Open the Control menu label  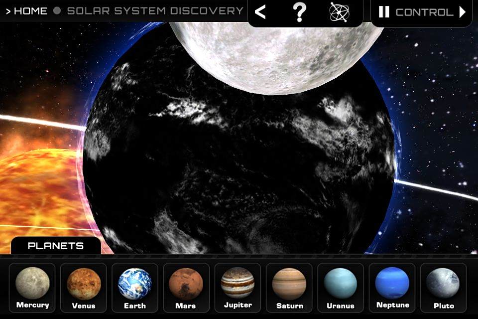(x=424, y=12)
